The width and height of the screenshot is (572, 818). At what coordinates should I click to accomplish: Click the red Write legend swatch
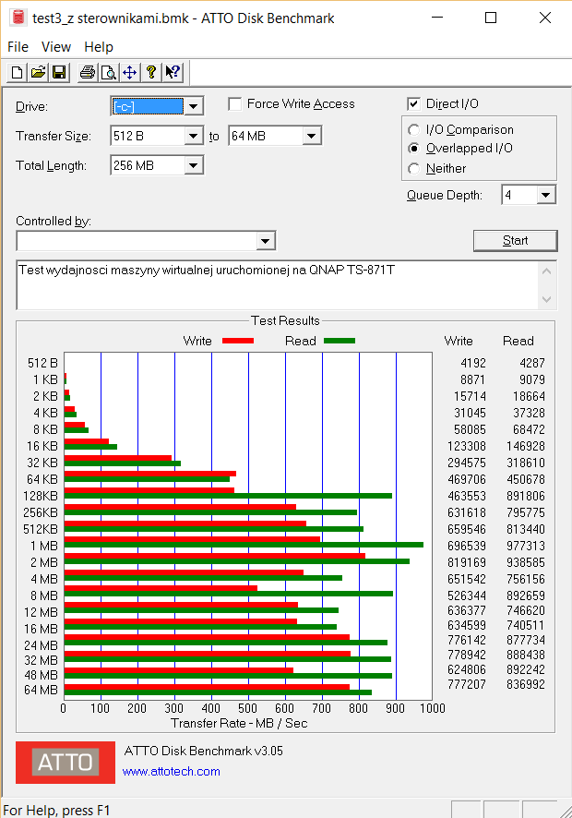coord(238,341)
